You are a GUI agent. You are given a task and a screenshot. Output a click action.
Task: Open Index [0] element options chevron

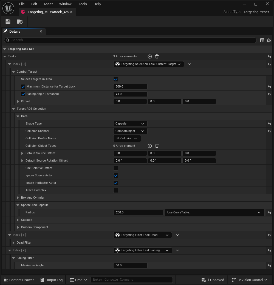(190, 64)
